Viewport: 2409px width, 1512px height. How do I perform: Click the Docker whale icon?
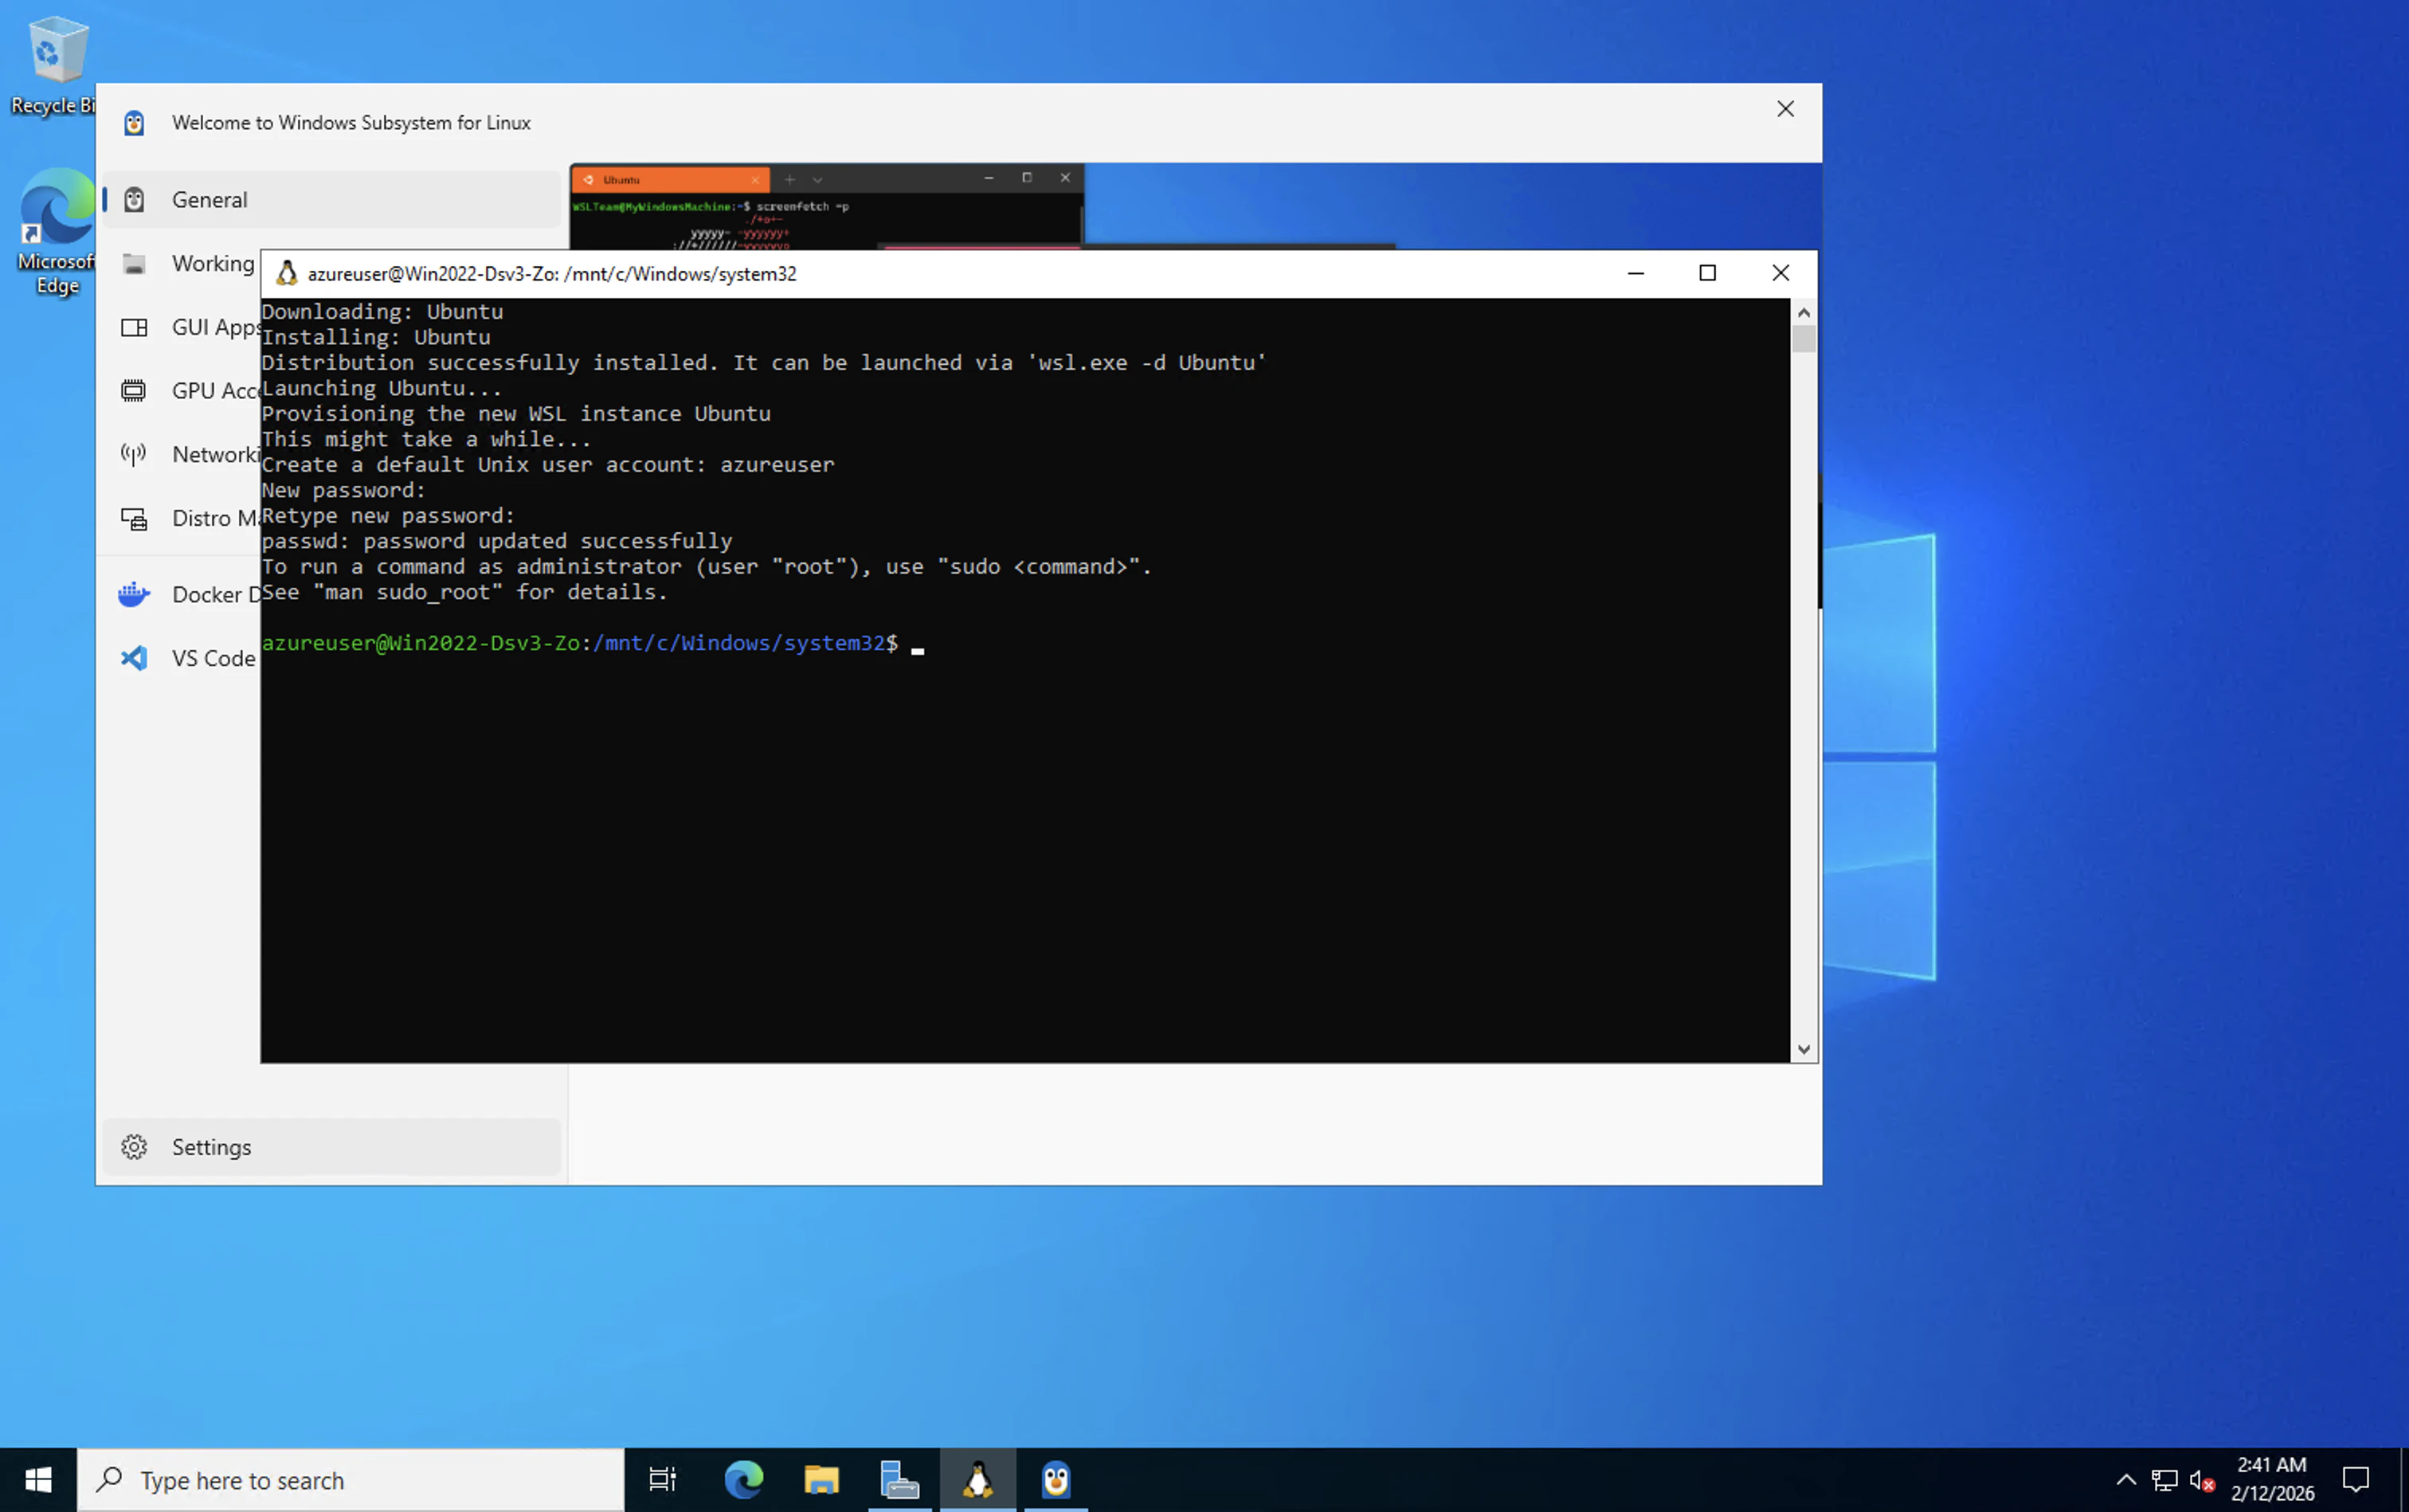click(134, 594)
